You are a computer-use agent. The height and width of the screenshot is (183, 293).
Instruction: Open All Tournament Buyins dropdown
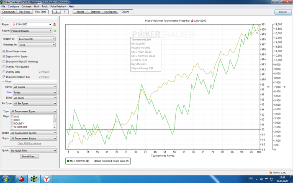point(33,138)
